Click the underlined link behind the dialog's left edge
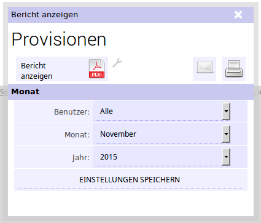The width and height of the screenshot is (261, 223). pyautogui.click(x=4, y=92)
